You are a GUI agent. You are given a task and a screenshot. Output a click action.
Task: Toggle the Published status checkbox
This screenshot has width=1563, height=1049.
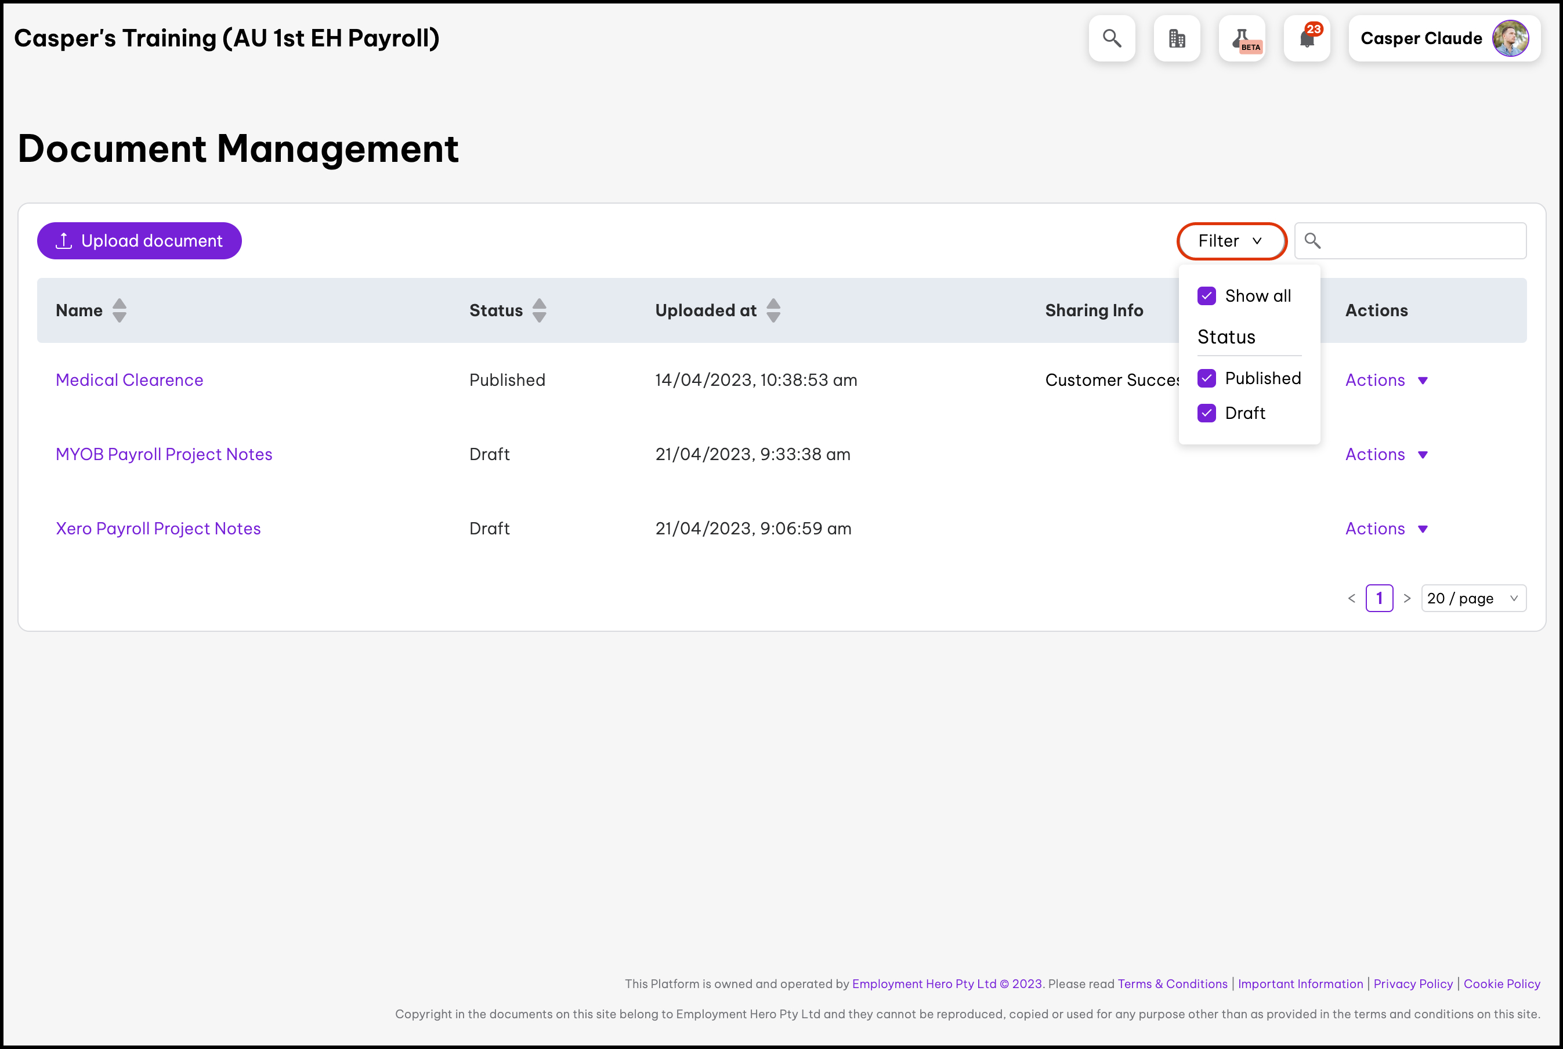point(1207,379)
